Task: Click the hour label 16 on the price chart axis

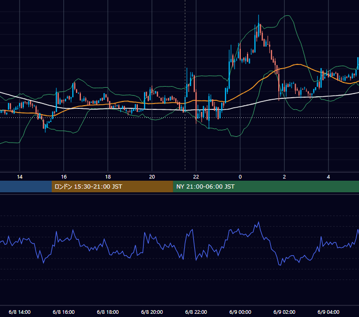Action: (x=64, y=177)
